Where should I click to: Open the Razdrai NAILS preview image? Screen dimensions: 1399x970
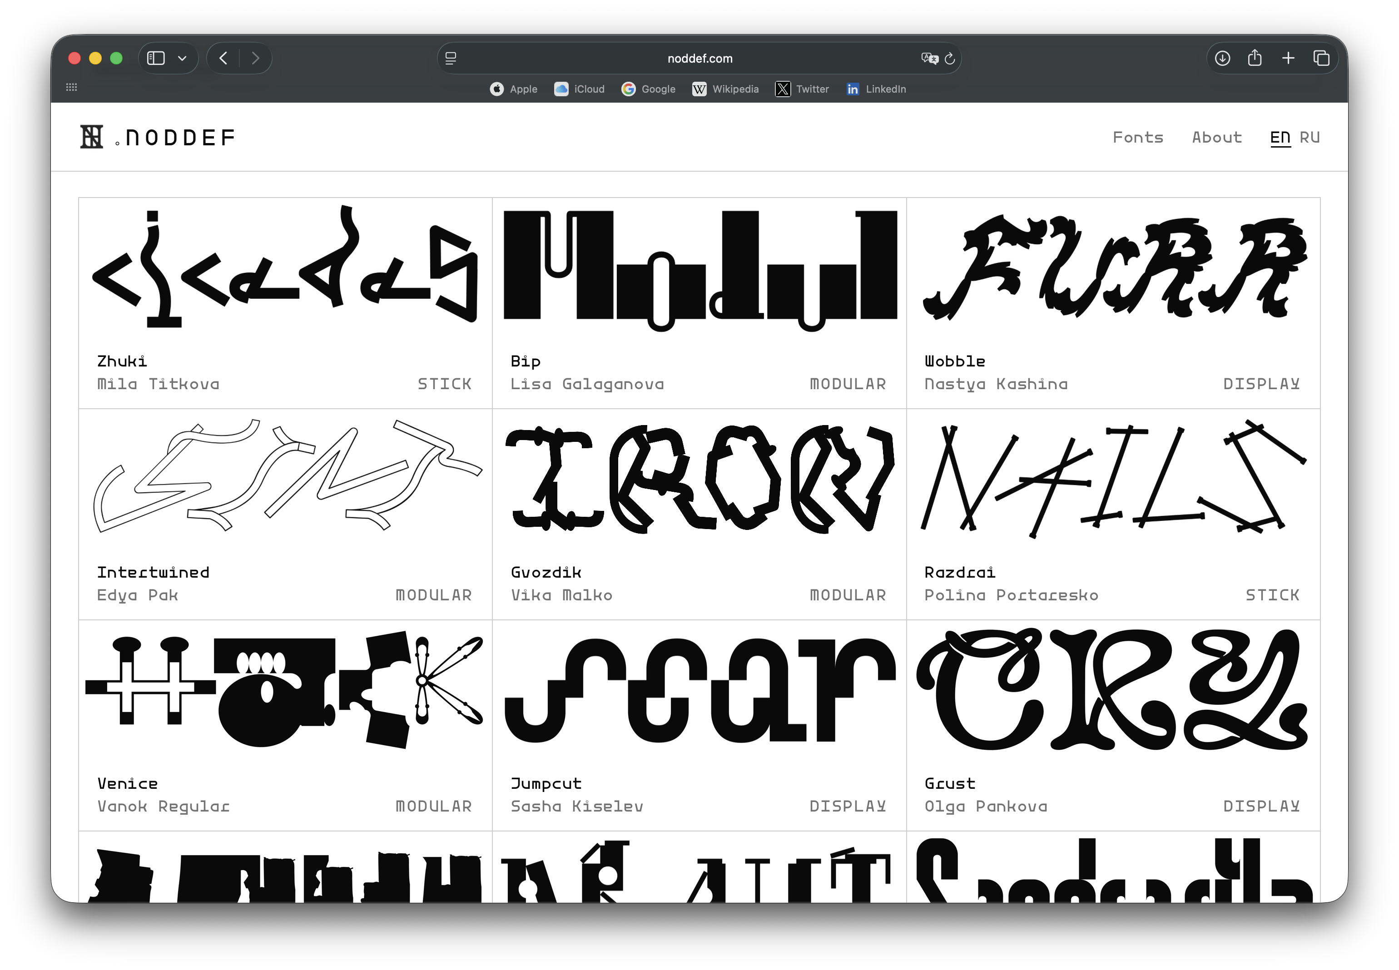1113,478
